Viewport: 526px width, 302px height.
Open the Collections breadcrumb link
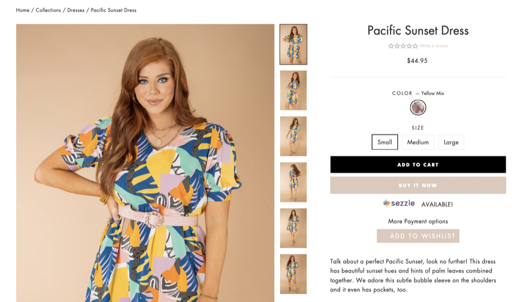pyautogui.click(x=48, y=10)
